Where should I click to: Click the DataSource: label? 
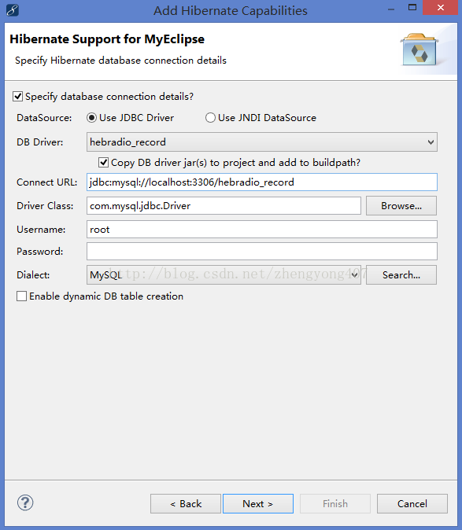[x=44, y=118]
